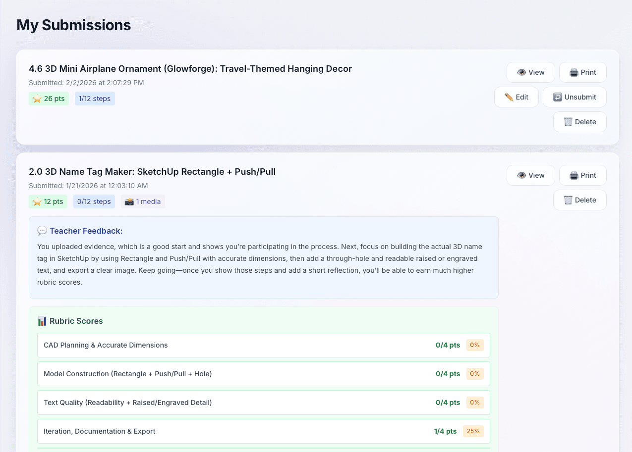
Task: Delete the 2.0 3D Name Tag Maker submission
Action: (579, 200)
